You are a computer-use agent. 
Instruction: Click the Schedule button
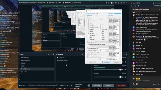pos(108,85)
